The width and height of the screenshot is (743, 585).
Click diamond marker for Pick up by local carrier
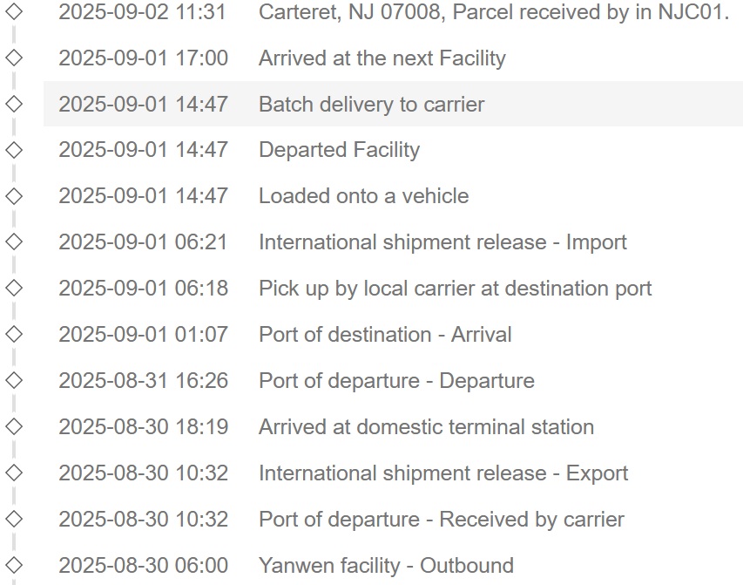tap(14, 289)
